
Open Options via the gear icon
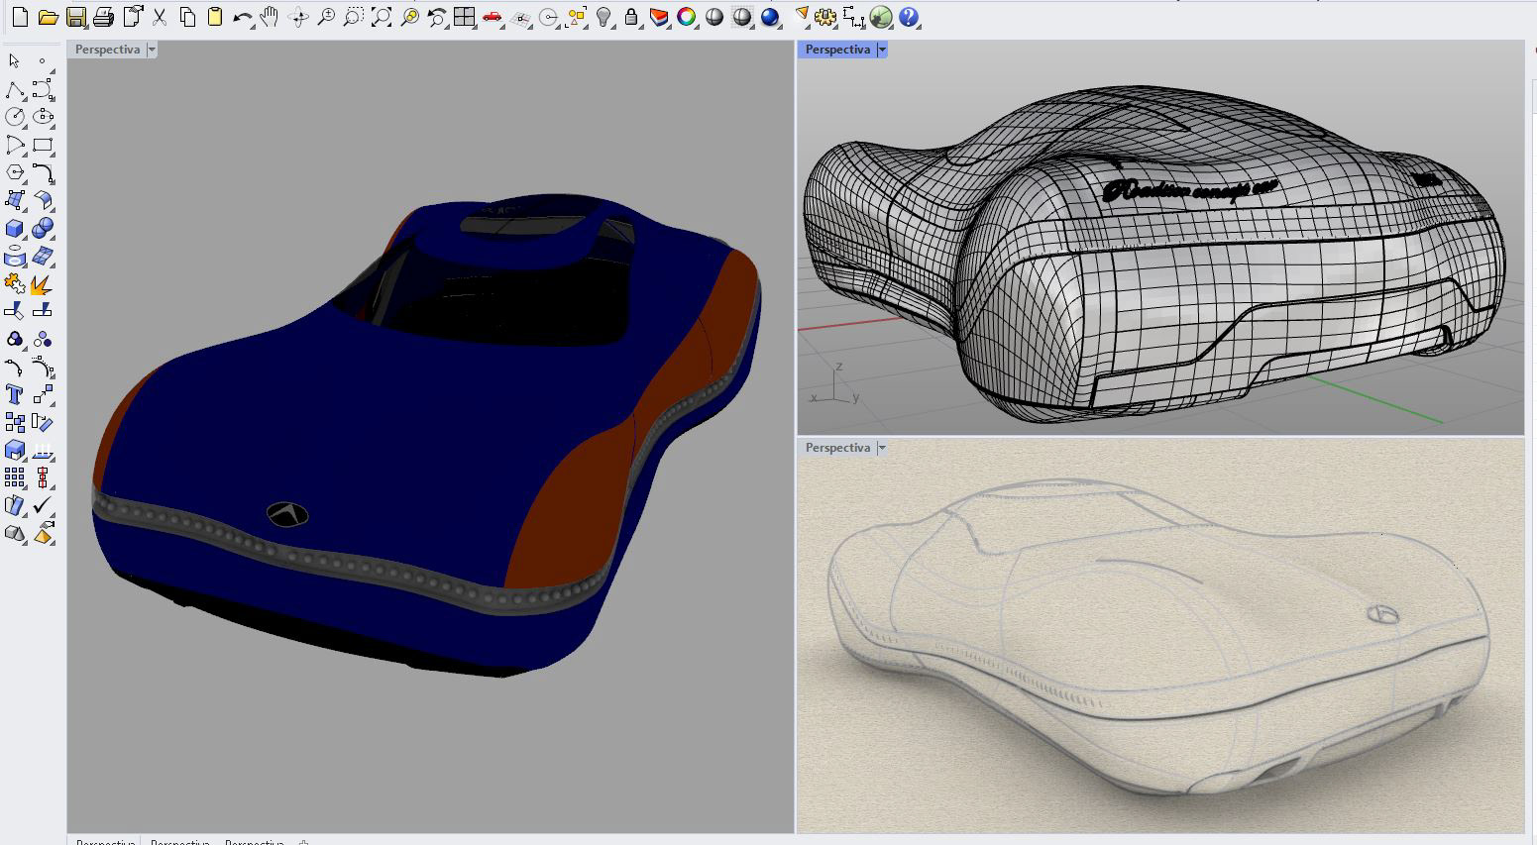[x=825, y=17]
